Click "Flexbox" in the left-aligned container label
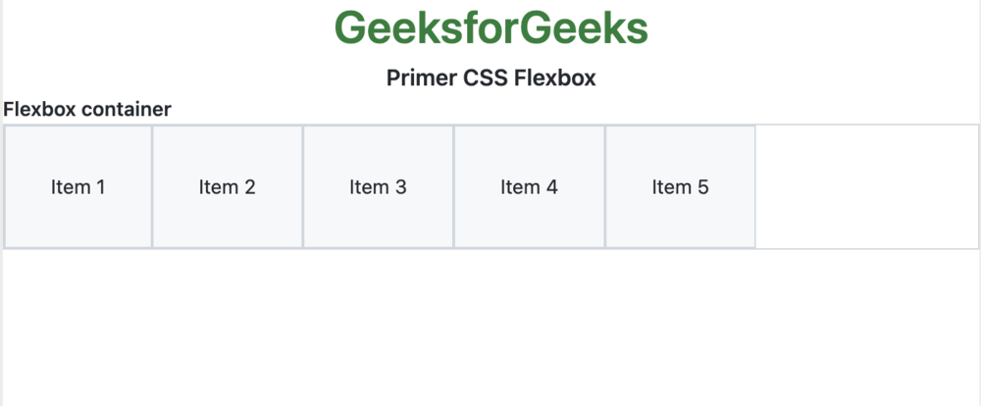Screen dimensions: 981x406 click(40, 110)
